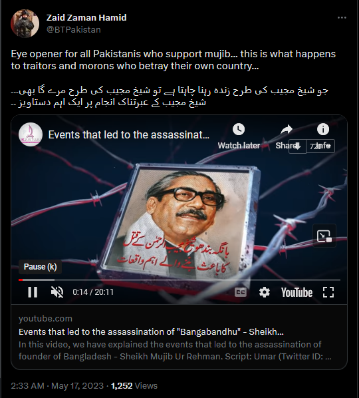Pause the video playback
359x398 pixels.
click(x=33, y=292)
